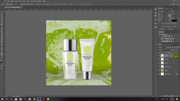
Task: Open Chrome from the taskbar
Action: [x=34, y=99]
